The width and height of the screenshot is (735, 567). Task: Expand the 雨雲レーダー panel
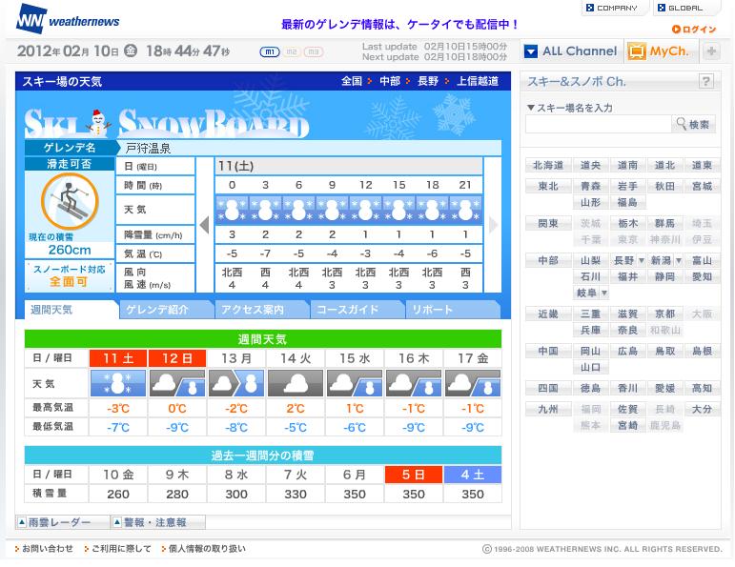tap(63, 522)
